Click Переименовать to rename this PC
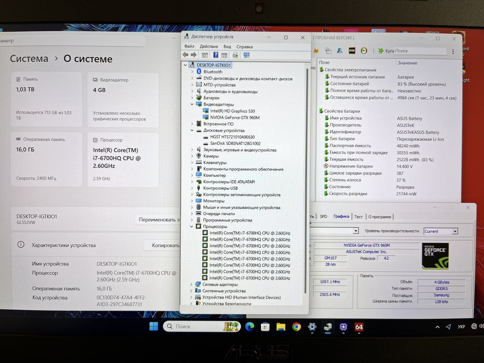484x363 pixels. (159, 220)
